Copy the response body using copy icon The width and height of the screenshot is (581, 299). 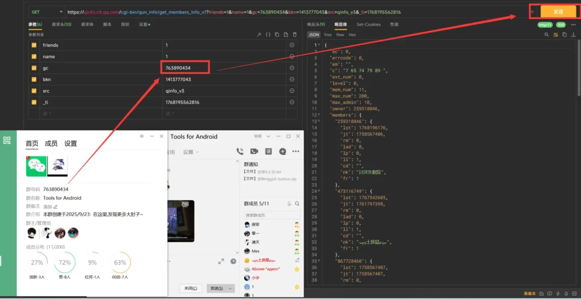click(563, 35)
